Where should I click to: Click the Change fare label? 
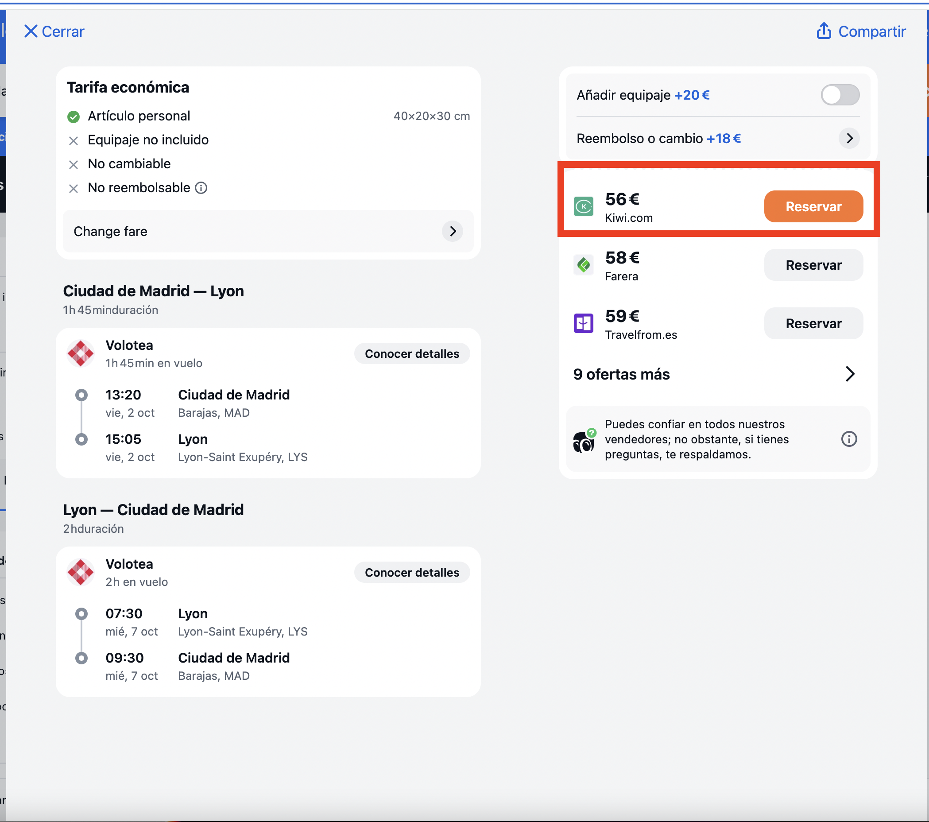[110, 232]
